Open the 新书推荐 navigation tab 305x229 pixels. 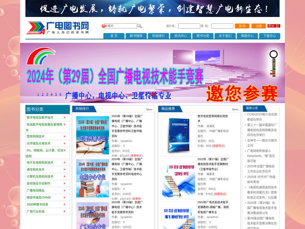pyautogui.click(x=136, y=36)
